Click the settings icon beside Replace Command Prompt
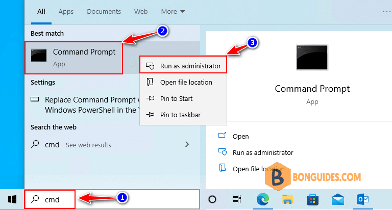Viewport: 392px width, 210px height. pos(35,99)
